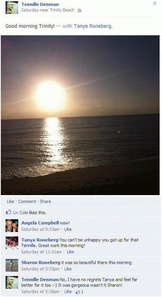
Task: Click the Saturday at 11:31am timestamp
Action: coord(41,252)
